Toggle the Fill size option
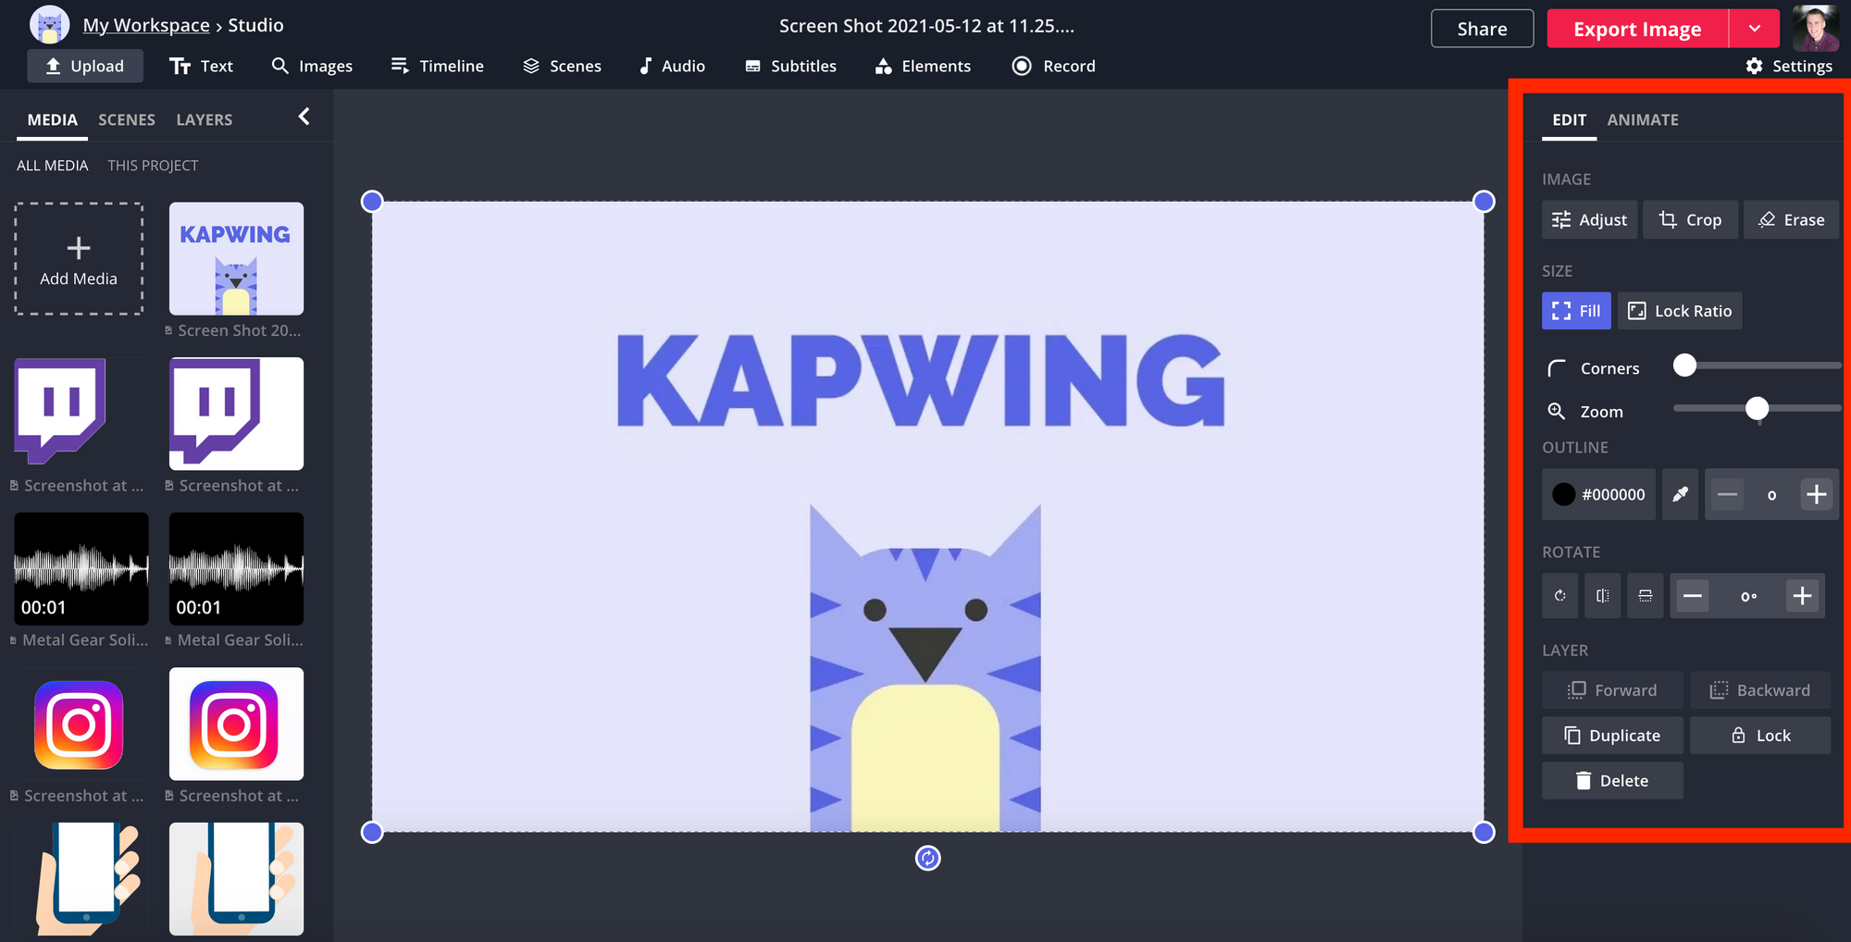This screenshot has width=1851, height=942. 1576,311
